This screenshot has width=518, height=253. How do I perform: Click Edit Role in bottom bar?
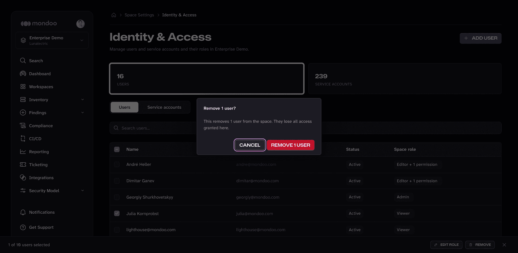pos(446,245)
